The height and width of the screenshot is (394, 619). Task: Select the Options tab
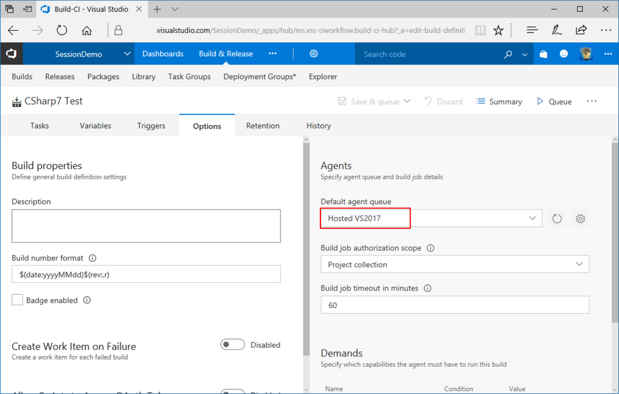pyautogui.click(x=207, y=126)
